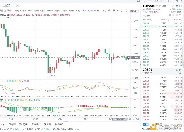This screenshot has height=132, width=184.
Task: Click the ask price 226.26 row
Action: (x=162, y=65)
